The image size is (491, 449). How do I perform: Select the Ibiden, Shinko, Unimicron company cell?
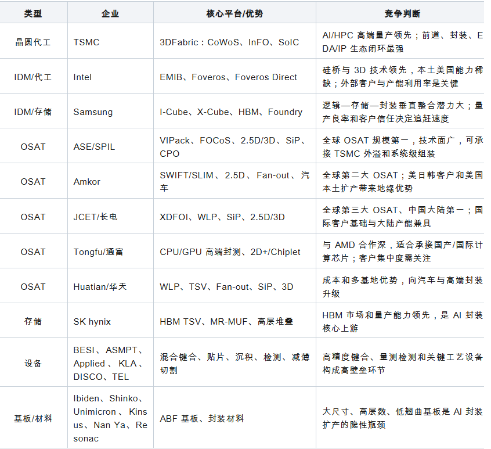[110, 418]
